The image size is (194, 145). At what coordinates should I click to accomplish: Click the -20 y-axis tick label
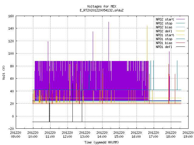point(11,129)
